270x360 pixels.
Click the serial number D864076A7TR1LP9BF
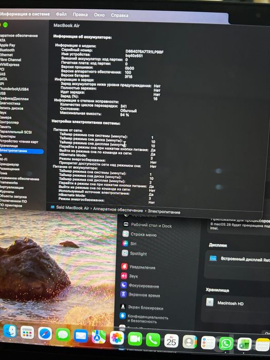(145, 52)
